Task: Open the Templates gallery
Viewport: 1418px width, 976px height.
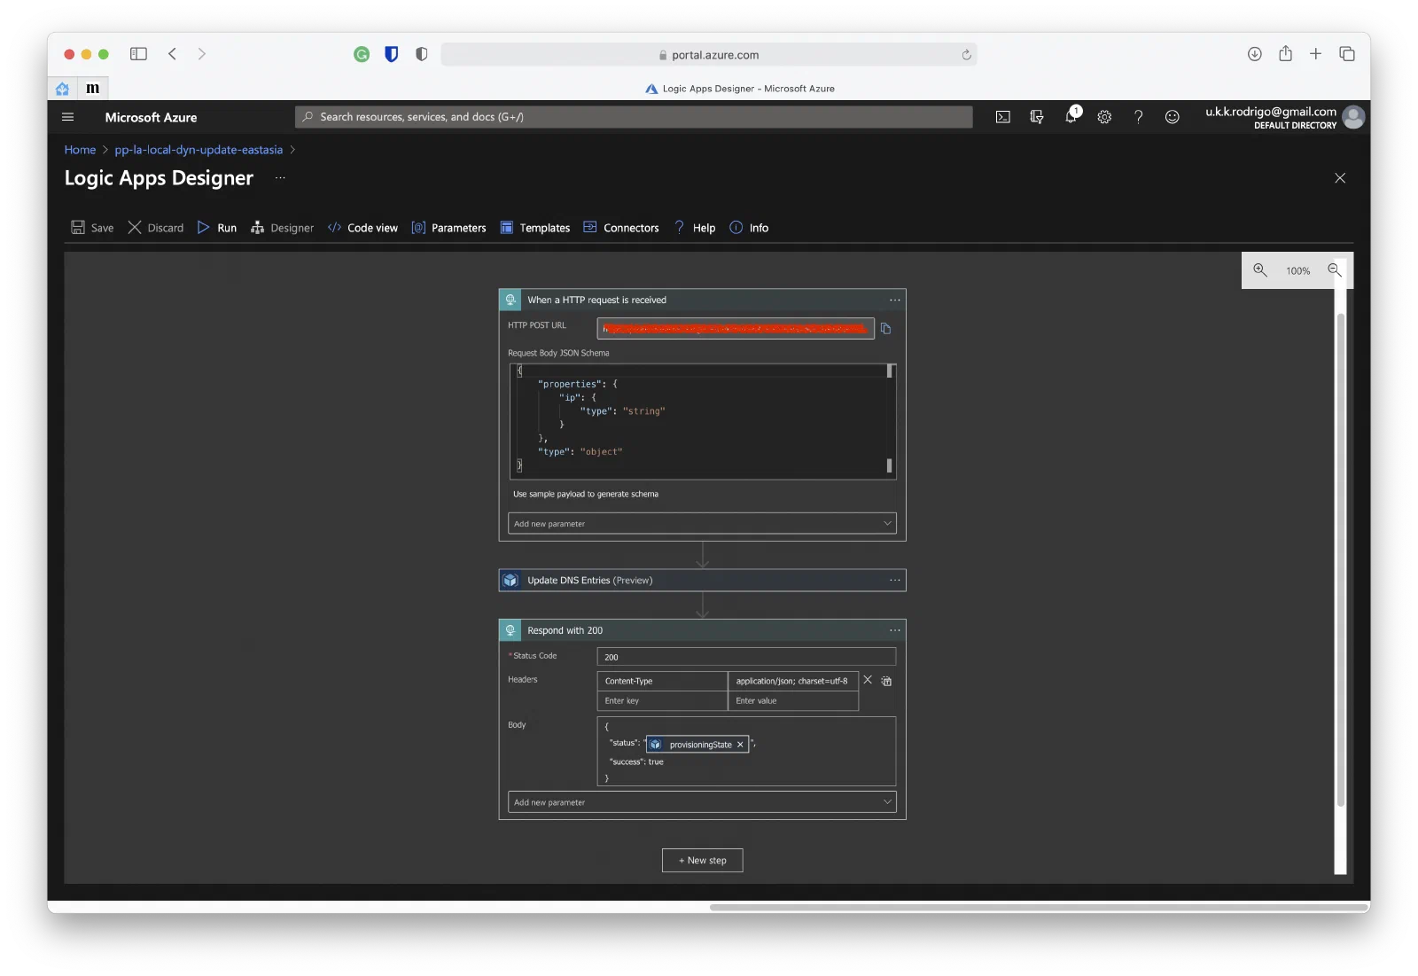Action: point(535,228)
